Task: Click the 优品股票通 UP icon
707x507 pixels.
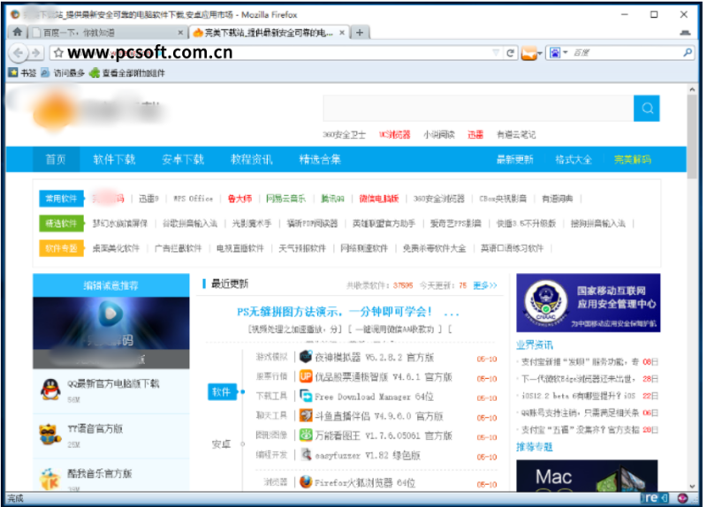Action: pyautogui.click(x=306, y=376)
